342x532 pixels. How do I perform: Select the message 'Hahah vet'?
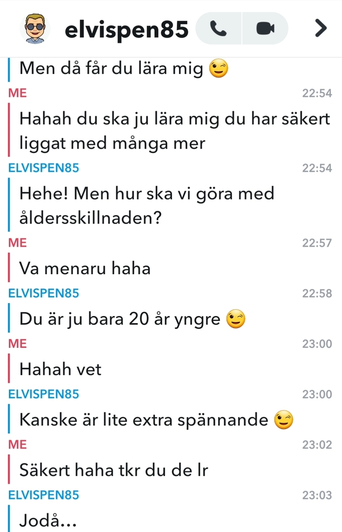click(x=60, y=369)
